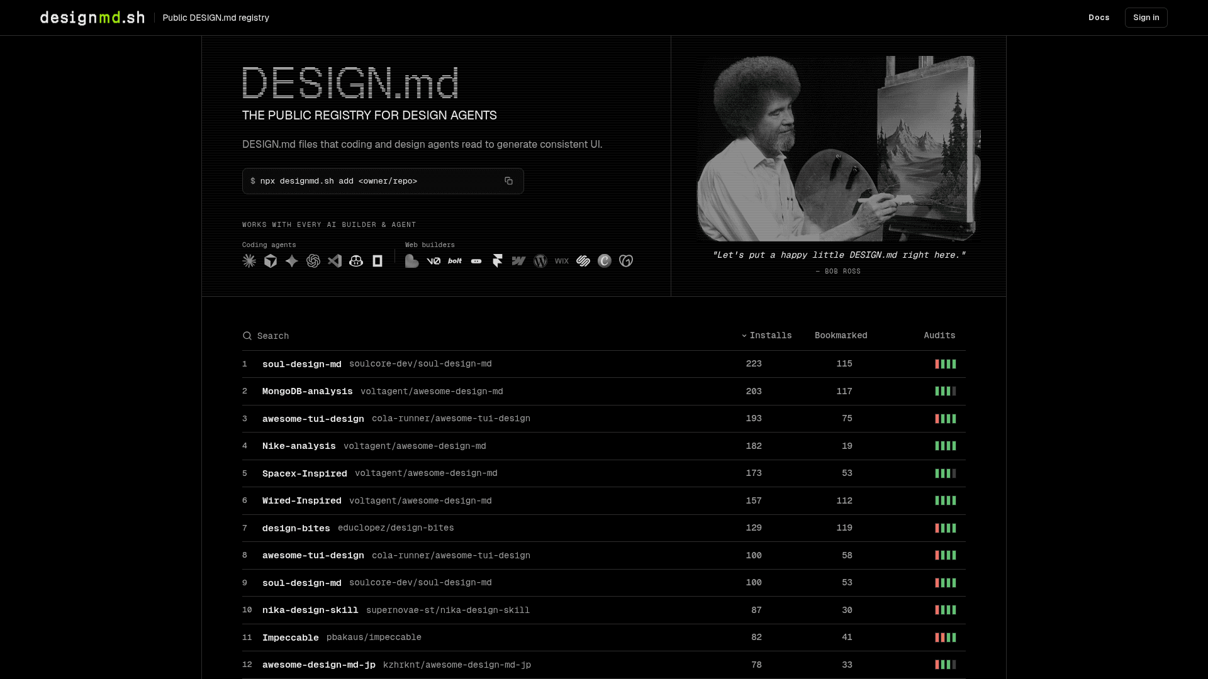This screenshot has height=679, width=1208.
Task: Open the Wired-Inspired entry
Action: tap(604, 500)
